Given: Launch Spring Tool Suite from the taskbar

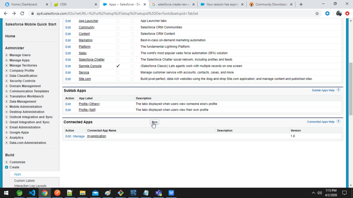Looking at the screenshot, I should (x=19, y=193).
